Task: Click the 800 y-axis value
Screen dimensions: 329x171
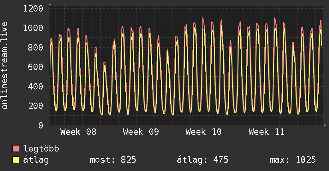Action: [x=36, y=47]
